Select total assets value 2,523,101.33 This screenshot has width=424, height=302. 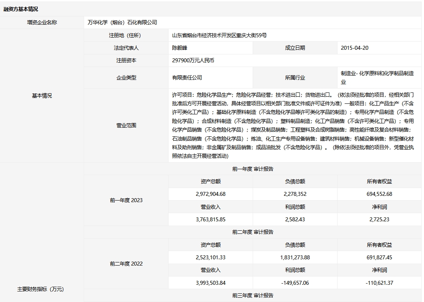pyautogui.click(x=210, y=257)
